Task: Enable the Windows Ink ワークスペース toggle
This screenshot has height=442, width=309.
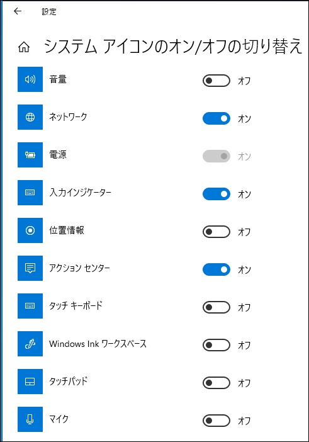Action: [x=216, y=345]
